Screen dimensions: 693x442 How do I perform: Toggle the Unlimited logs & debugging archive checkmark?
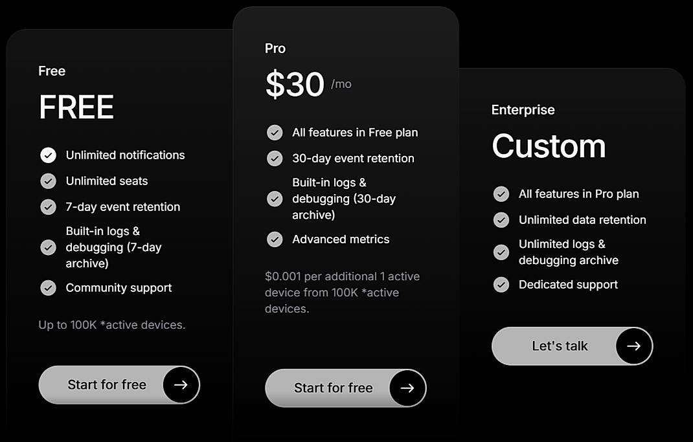pos(501,252)
